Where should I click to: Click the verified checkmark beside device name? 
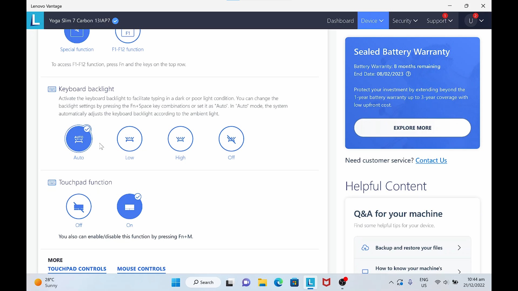click(x=115, y=21)
